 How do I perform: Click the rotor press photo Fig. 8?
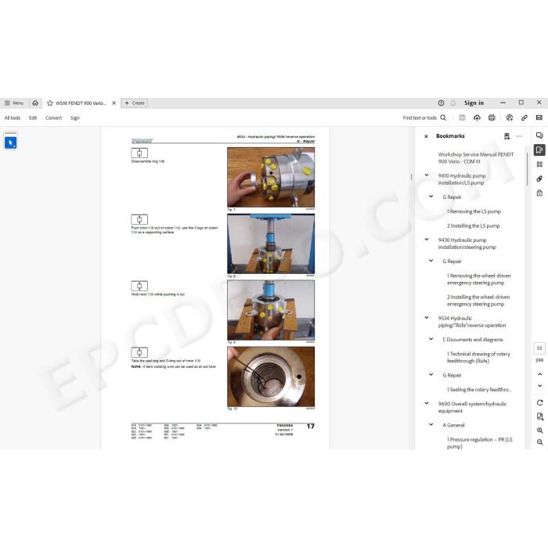point(271,244)
